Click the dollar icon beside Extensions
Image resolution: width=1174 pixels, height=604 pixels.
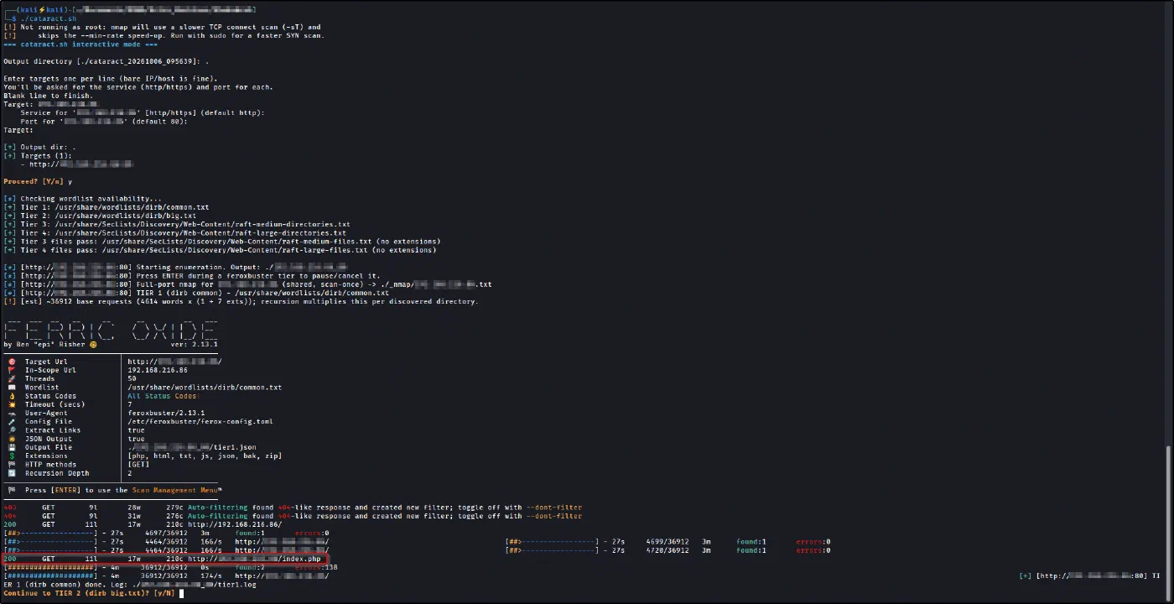point(12,456)
